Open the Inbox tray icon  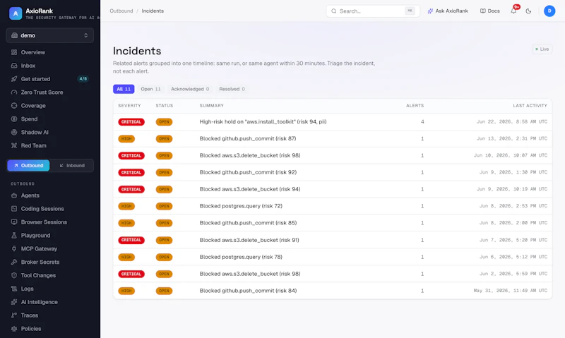[14, 66]
